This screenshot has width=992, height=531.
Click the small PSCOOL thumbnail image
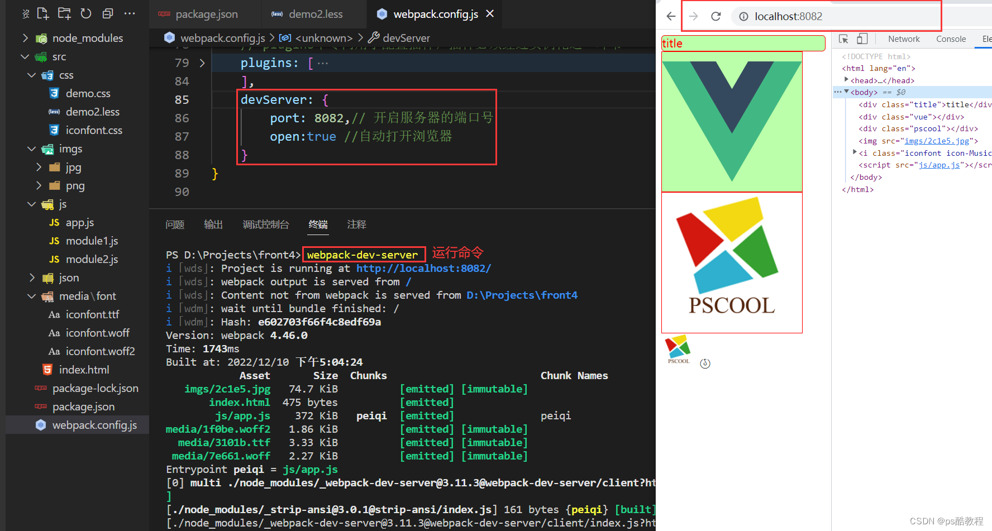pos(678,350)
